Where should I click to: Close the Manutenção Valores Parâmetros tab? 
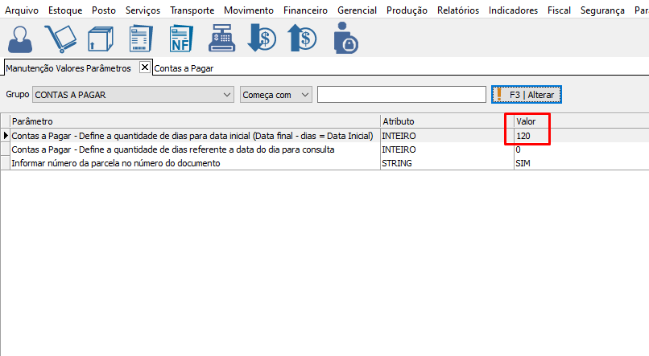point(145,68)
